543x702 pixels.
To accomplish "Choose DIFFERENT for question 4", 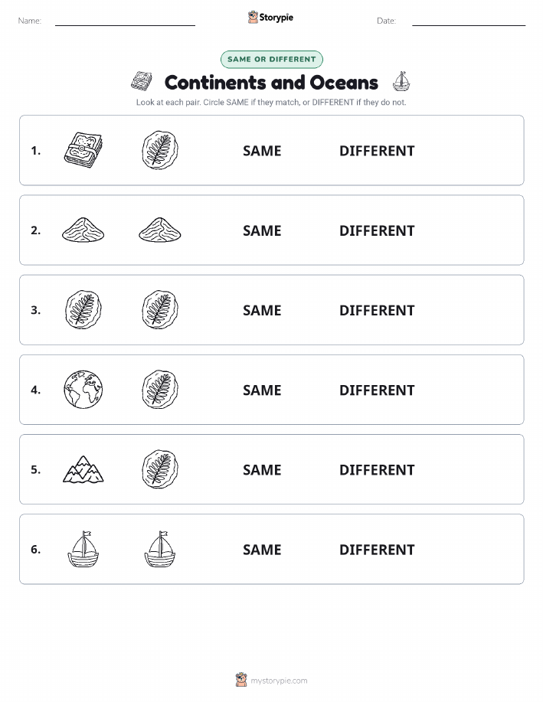I will click(377, 390).
